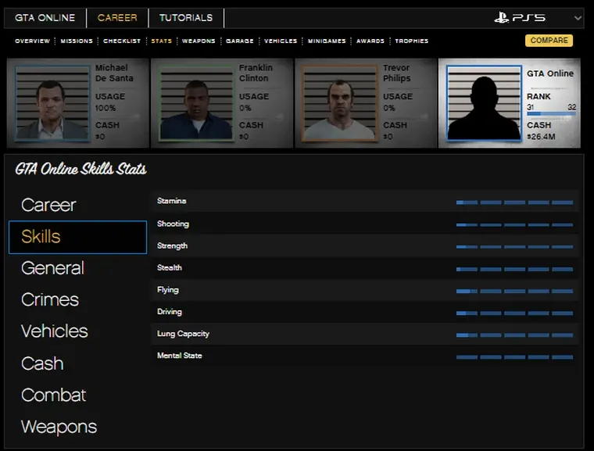Choose Trevor Philips' character portrait
This screenshot has height=451, width=594.
coord(339,102)
